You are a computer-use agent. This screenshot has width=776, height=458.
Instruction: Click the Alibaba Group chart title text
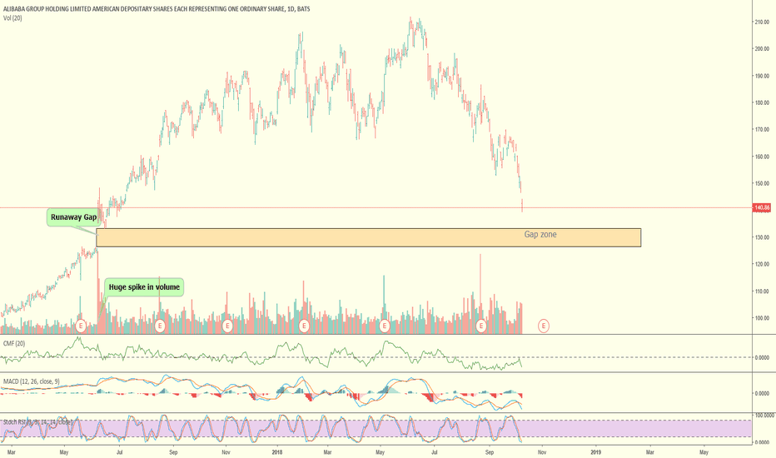tap(157, 9)
